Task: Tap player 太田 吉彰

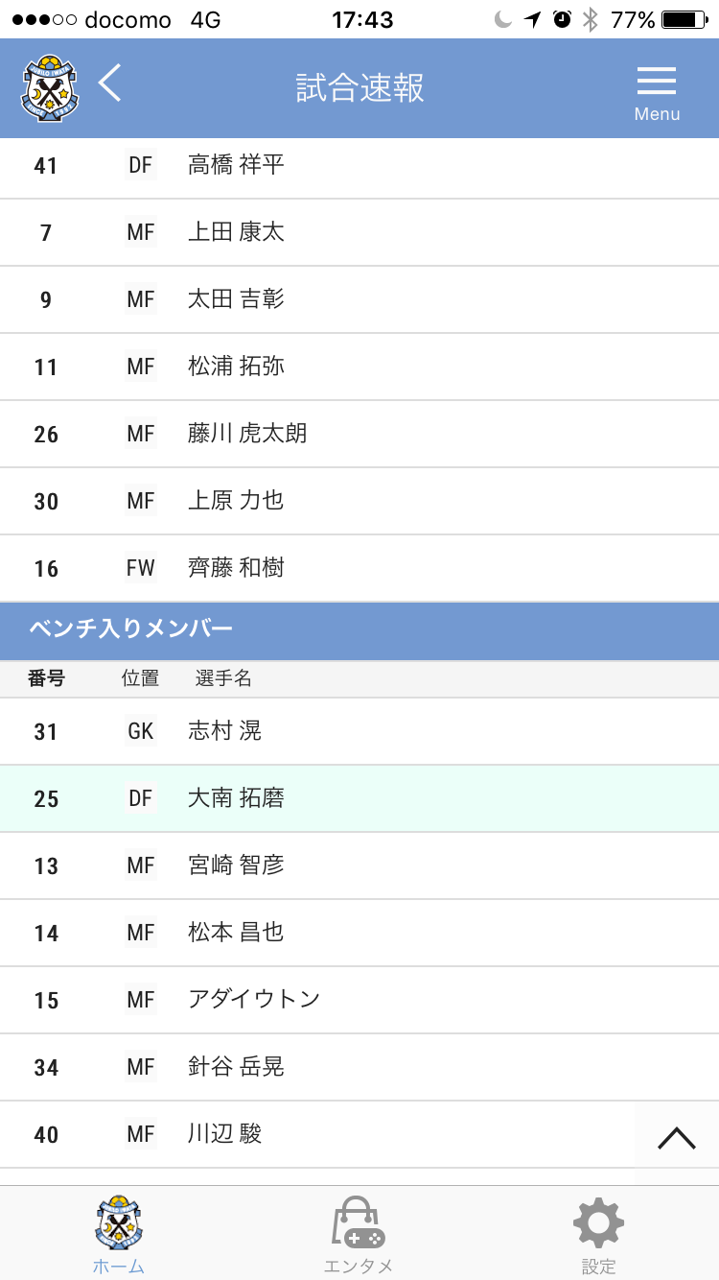Action: pos(359,299)
